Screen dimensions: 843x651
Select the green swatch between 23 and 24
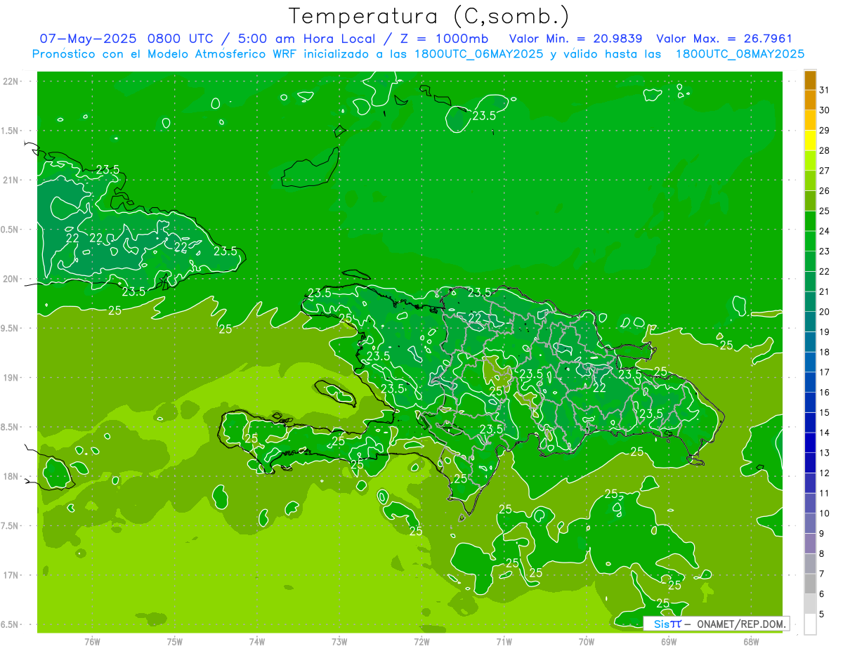pyautogui.click(x=810, y=242)
